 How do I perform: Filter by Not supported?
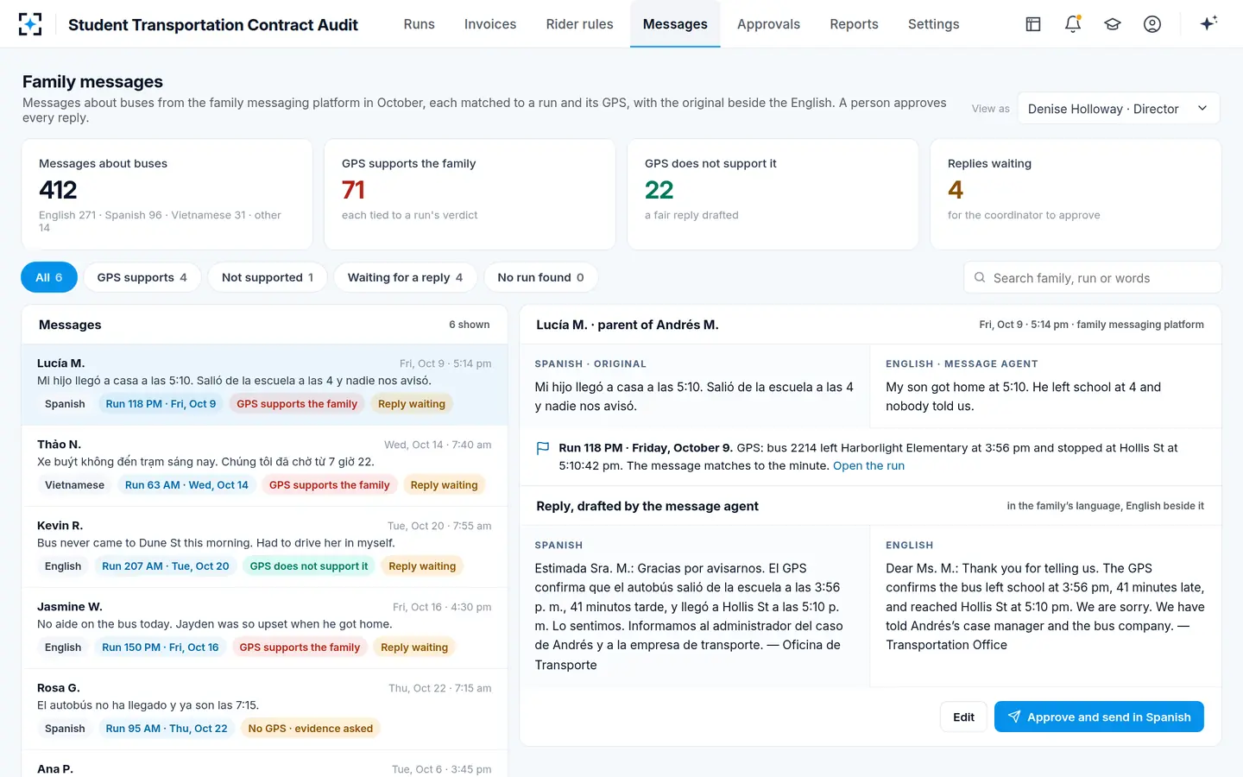pyautogui.click(x=268, y=277)
